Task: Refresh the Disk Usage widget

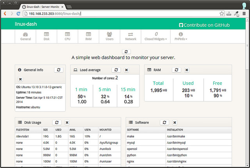Action: click(x=57, y=123)
